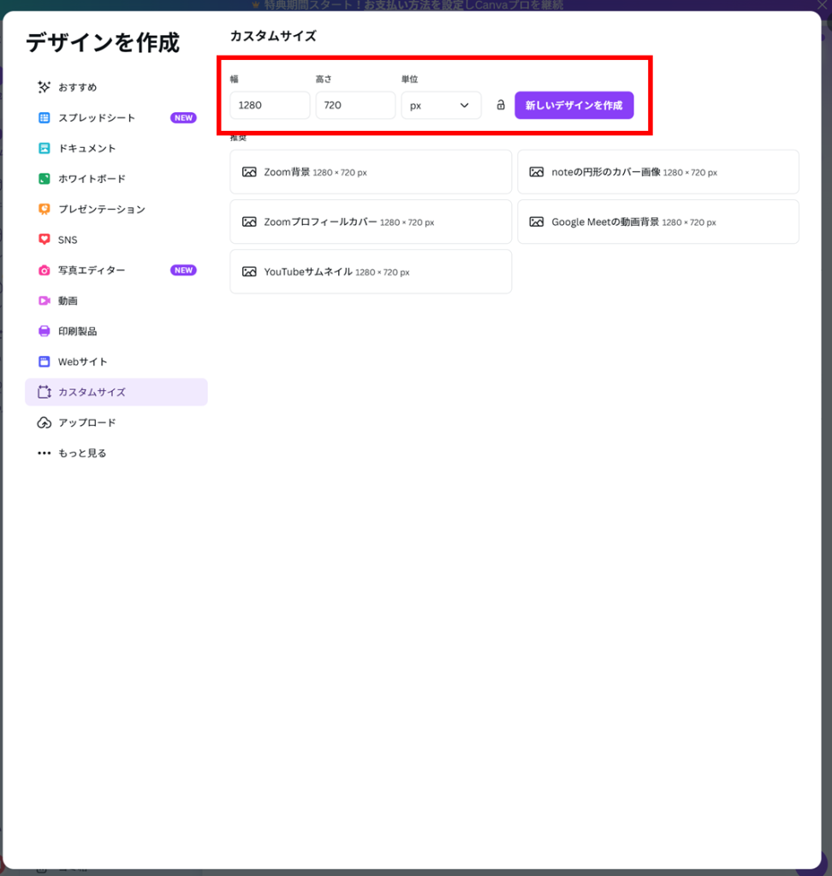
Task: Click the 新しいデザインを作成 button
Action: pos(573,105)
